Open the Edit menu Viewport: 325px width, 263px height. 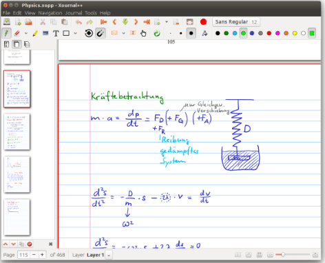(x=17, y=13)
